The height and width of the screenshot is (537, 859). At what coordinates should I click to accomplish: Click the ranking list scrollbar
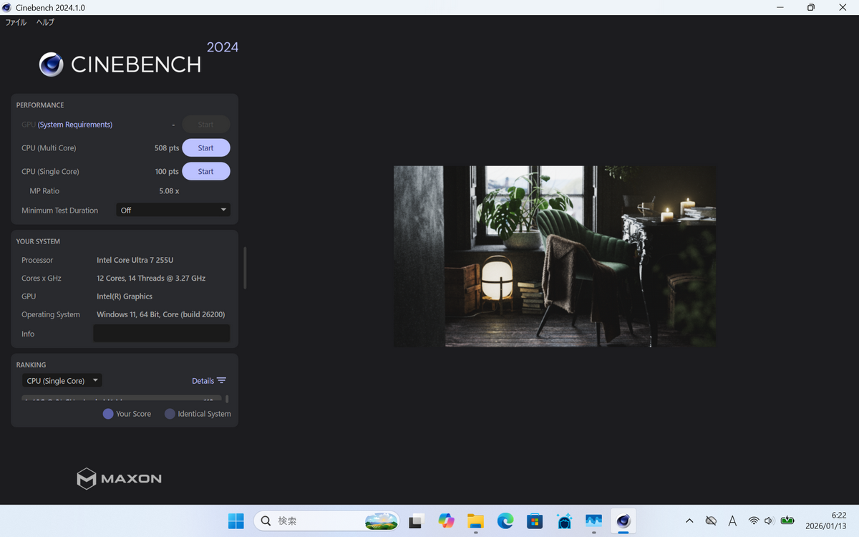point(227,400)
